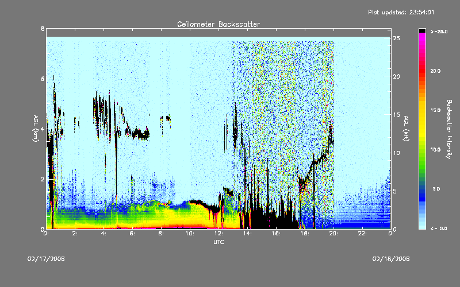Screen dimensions: 460x287
Task: Click the colorbar label '15.0'
Action: (435, 110)
